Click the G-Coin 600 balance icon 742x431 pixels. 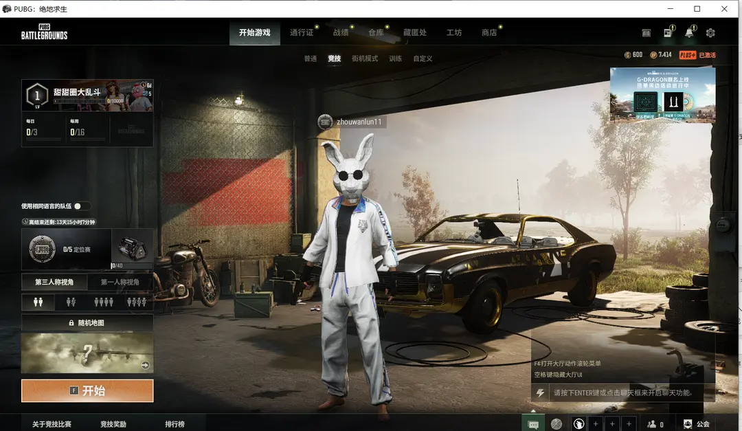coord(627,55)
